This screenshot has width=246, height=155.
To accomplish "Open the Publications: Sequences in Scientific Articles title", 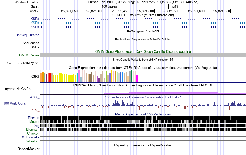I will (x=143, y=39).
